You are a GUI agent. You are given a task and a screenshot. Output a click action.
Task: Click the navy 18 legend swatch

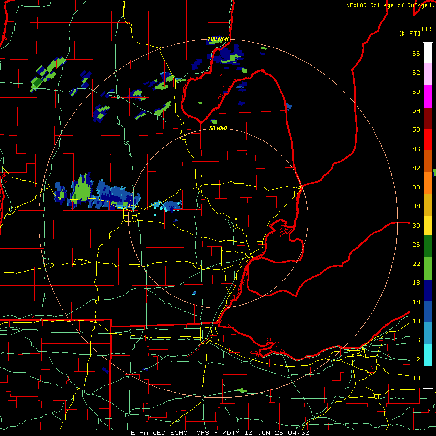coord(428,290)
